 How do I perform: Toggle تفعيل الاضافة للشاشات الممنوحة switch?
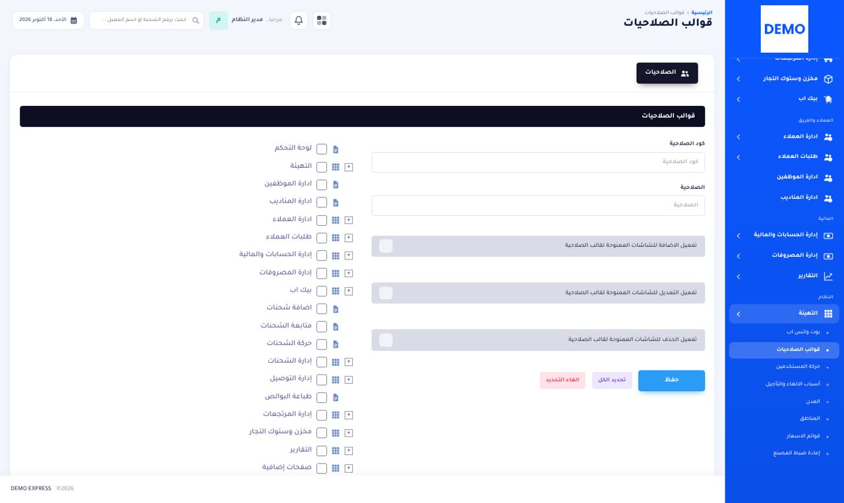(386, 246)
